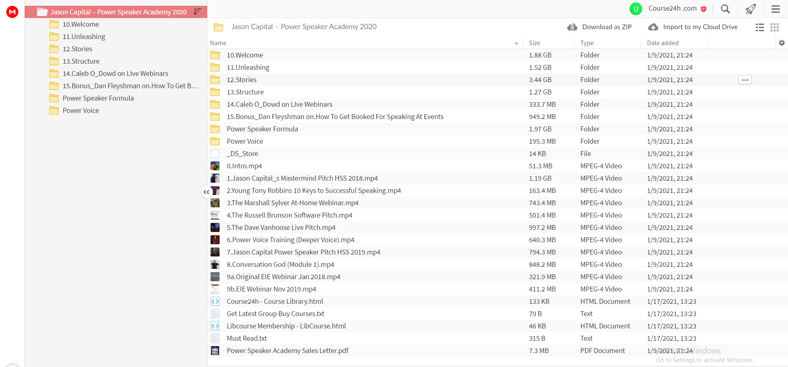Click text file icon of Get Latest Group Buy
788x367 pixels.
click(x=215, y=314)
